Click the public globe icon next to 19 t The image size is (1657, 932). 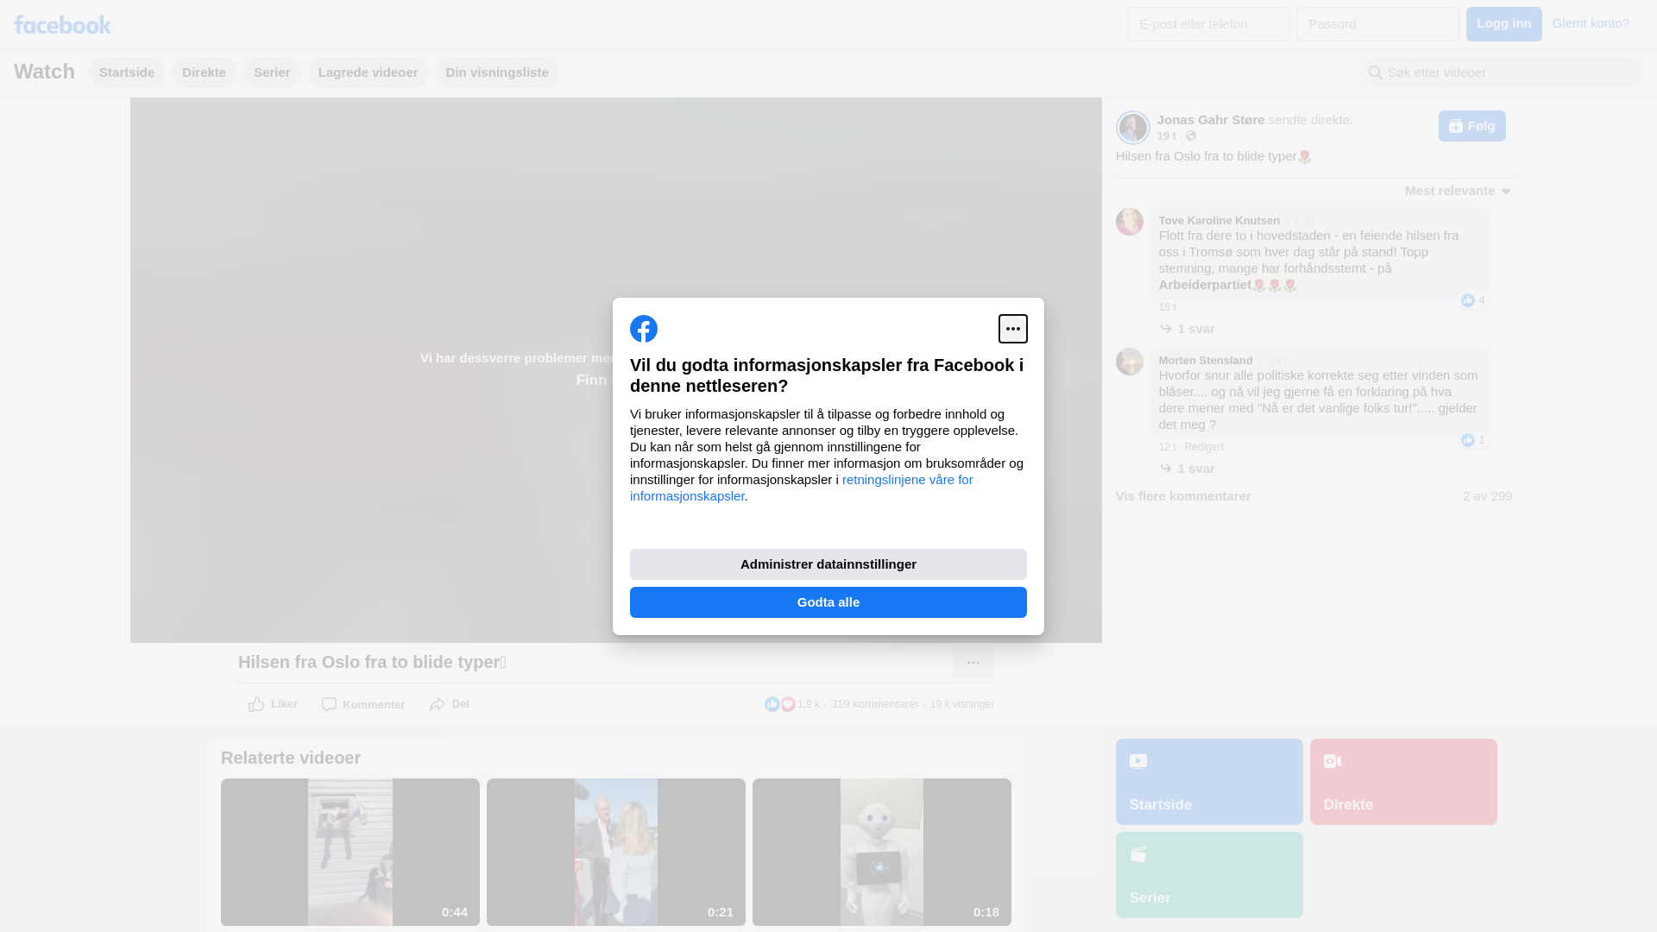(1191, 135)
